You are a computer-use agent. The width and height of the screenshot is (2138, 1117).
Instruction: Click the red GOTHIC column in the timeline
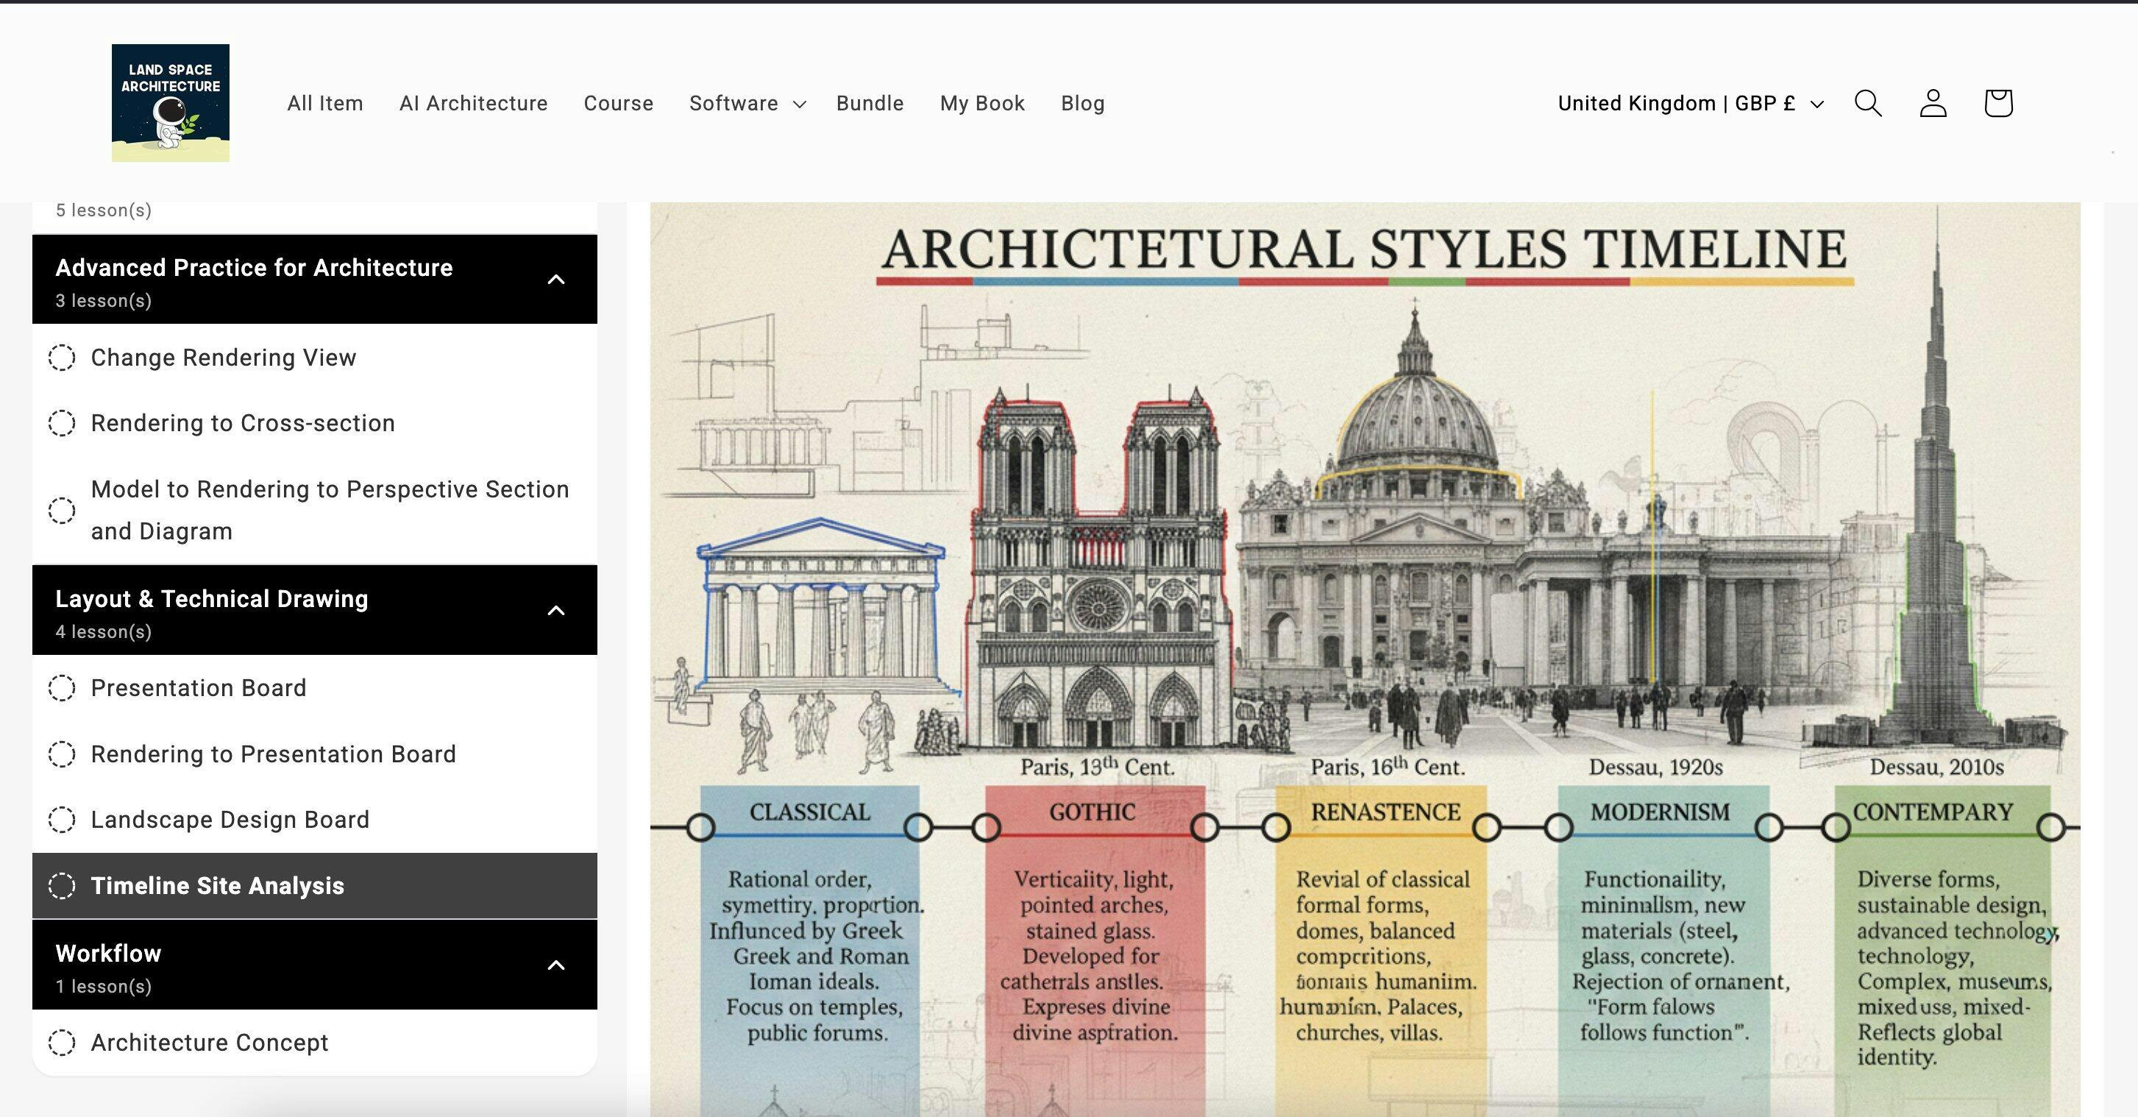tap(1094, 937)
